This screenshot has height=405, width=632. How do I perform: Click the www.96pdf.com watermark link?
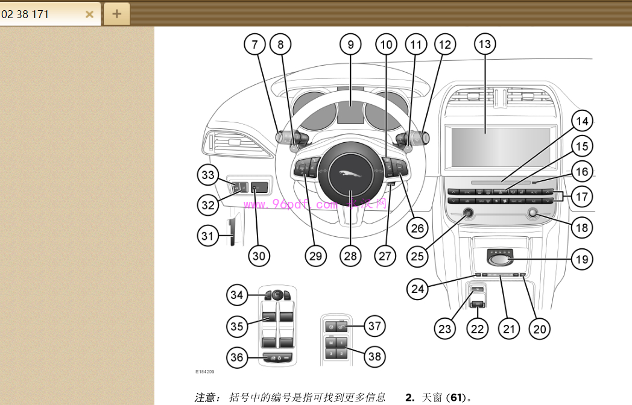(289, 205)
